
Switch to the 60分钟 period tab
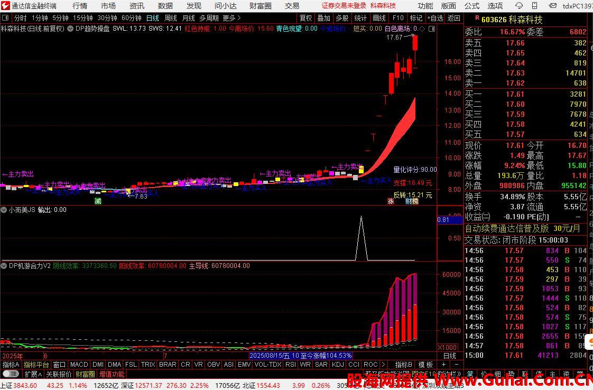click(x=132, y=18)
